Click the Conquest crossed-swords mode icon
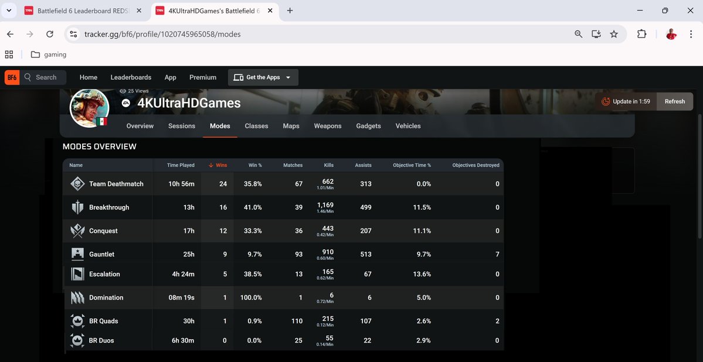The height and width of the screenshot is (362, 703). [x=77, y=231]
